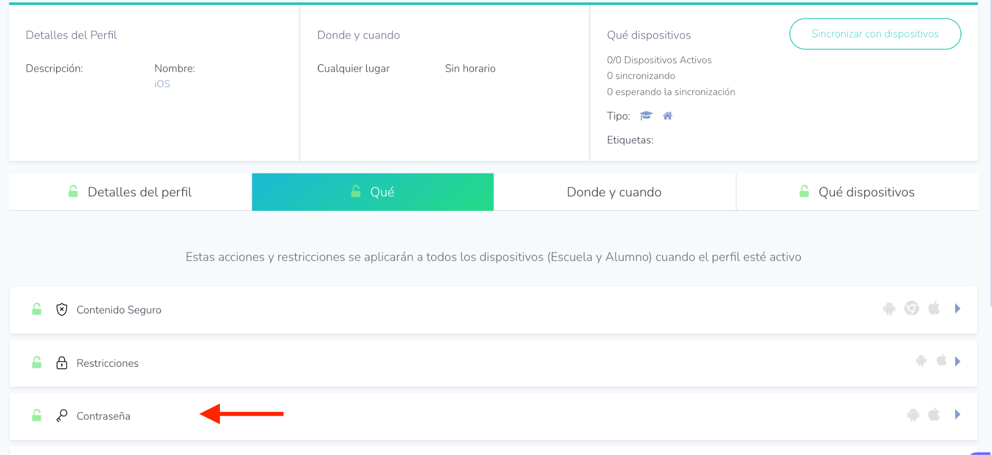
Task: Click the graduation cap Tipo icon
Action: [x=646, y=116]
